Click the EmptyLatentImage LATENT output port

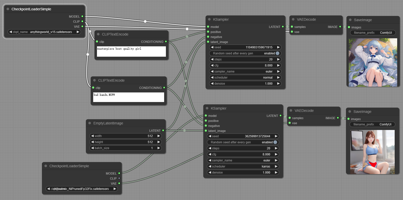(163, 130)
